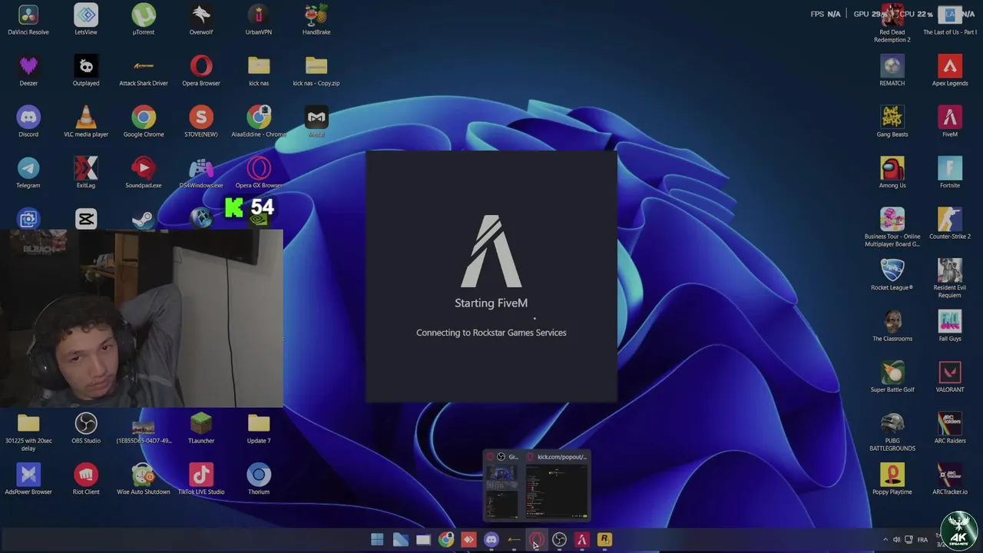The image size is (983, 553).
Task: Select VLC media player desktop icon
Action: click(86, 122)
